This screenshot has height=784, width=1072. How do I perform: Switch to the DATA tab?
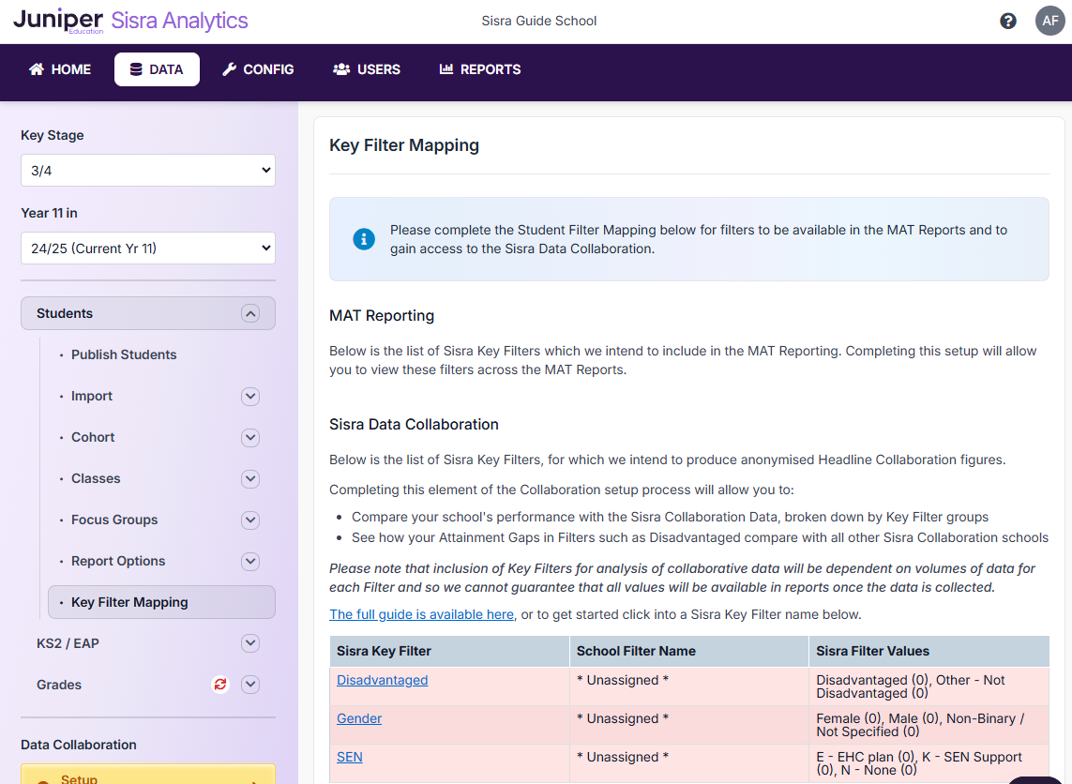[x=157, y=68]
